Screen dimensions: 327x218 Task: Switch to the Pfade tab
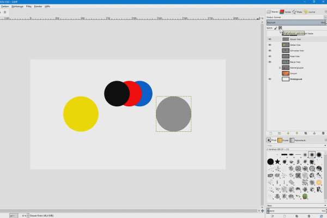click(297, 12)
